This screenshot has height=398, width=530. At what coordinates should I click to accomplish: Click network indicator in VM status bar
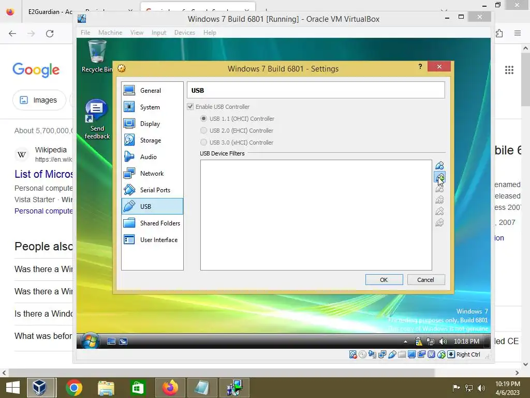(382, 354)
